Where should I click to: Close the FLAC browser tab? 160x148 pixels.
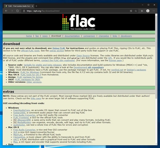(33, 6)
